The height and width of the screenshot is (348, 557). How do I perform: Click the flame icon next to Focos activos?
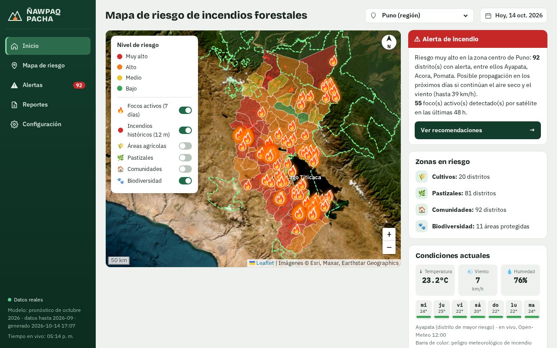(x=121, y=110)
